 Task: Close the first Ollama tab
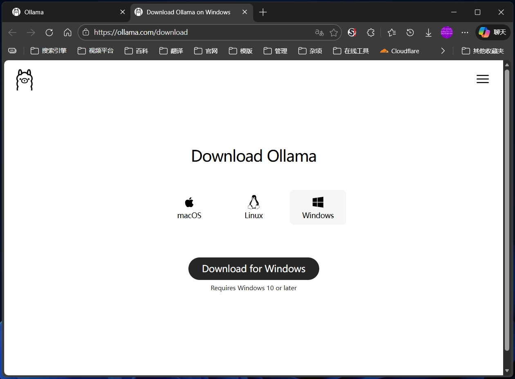point(122,12)
